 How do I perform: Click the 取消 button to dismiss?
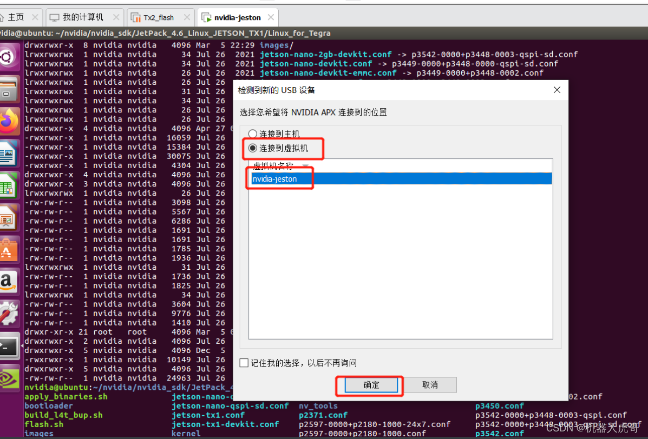[x=431, y=384]
